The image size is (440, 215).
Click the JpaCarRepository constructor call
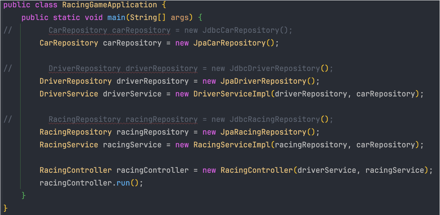coord(234,43)
